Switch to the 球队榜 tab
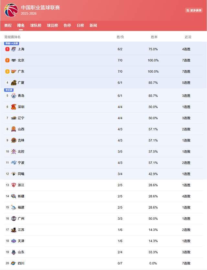 [36, 25]
